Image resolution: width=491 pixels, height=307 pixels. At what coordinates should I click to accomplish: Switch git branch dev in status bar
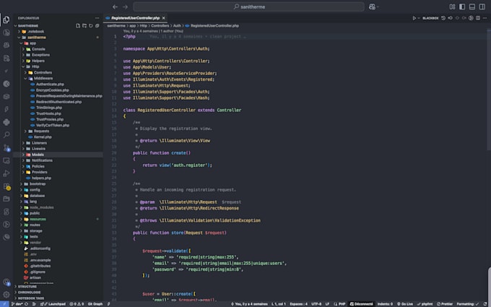pos(17,304)
